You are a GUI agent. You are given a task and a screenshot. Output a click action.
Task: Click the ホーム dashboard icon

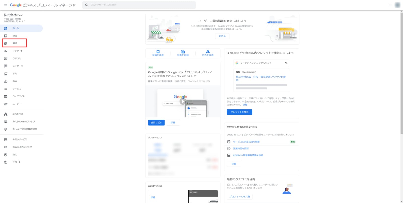(6, 28)
